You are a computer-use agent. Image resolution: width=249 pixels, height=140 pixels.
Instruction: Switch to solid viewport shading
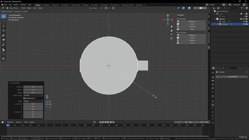click(x=201, y=8)
